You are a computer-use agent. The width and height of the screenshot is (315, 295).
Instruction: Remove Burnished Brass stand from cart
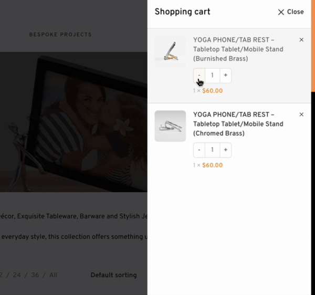point(301,40)
